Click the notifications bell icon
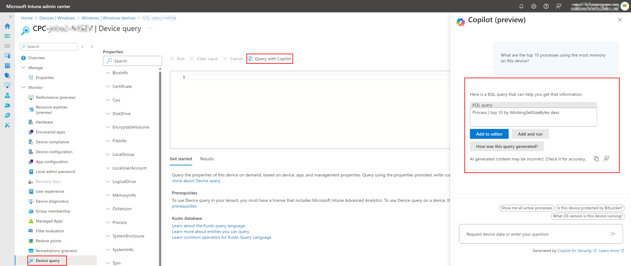Image resolution: width=631 pixels, height=266 pixels. tap(521, 6)
